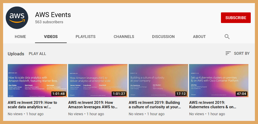The width and height of the screenshot is (258, 124).
Task: Select the Videos tab
Action: (51, 37)
